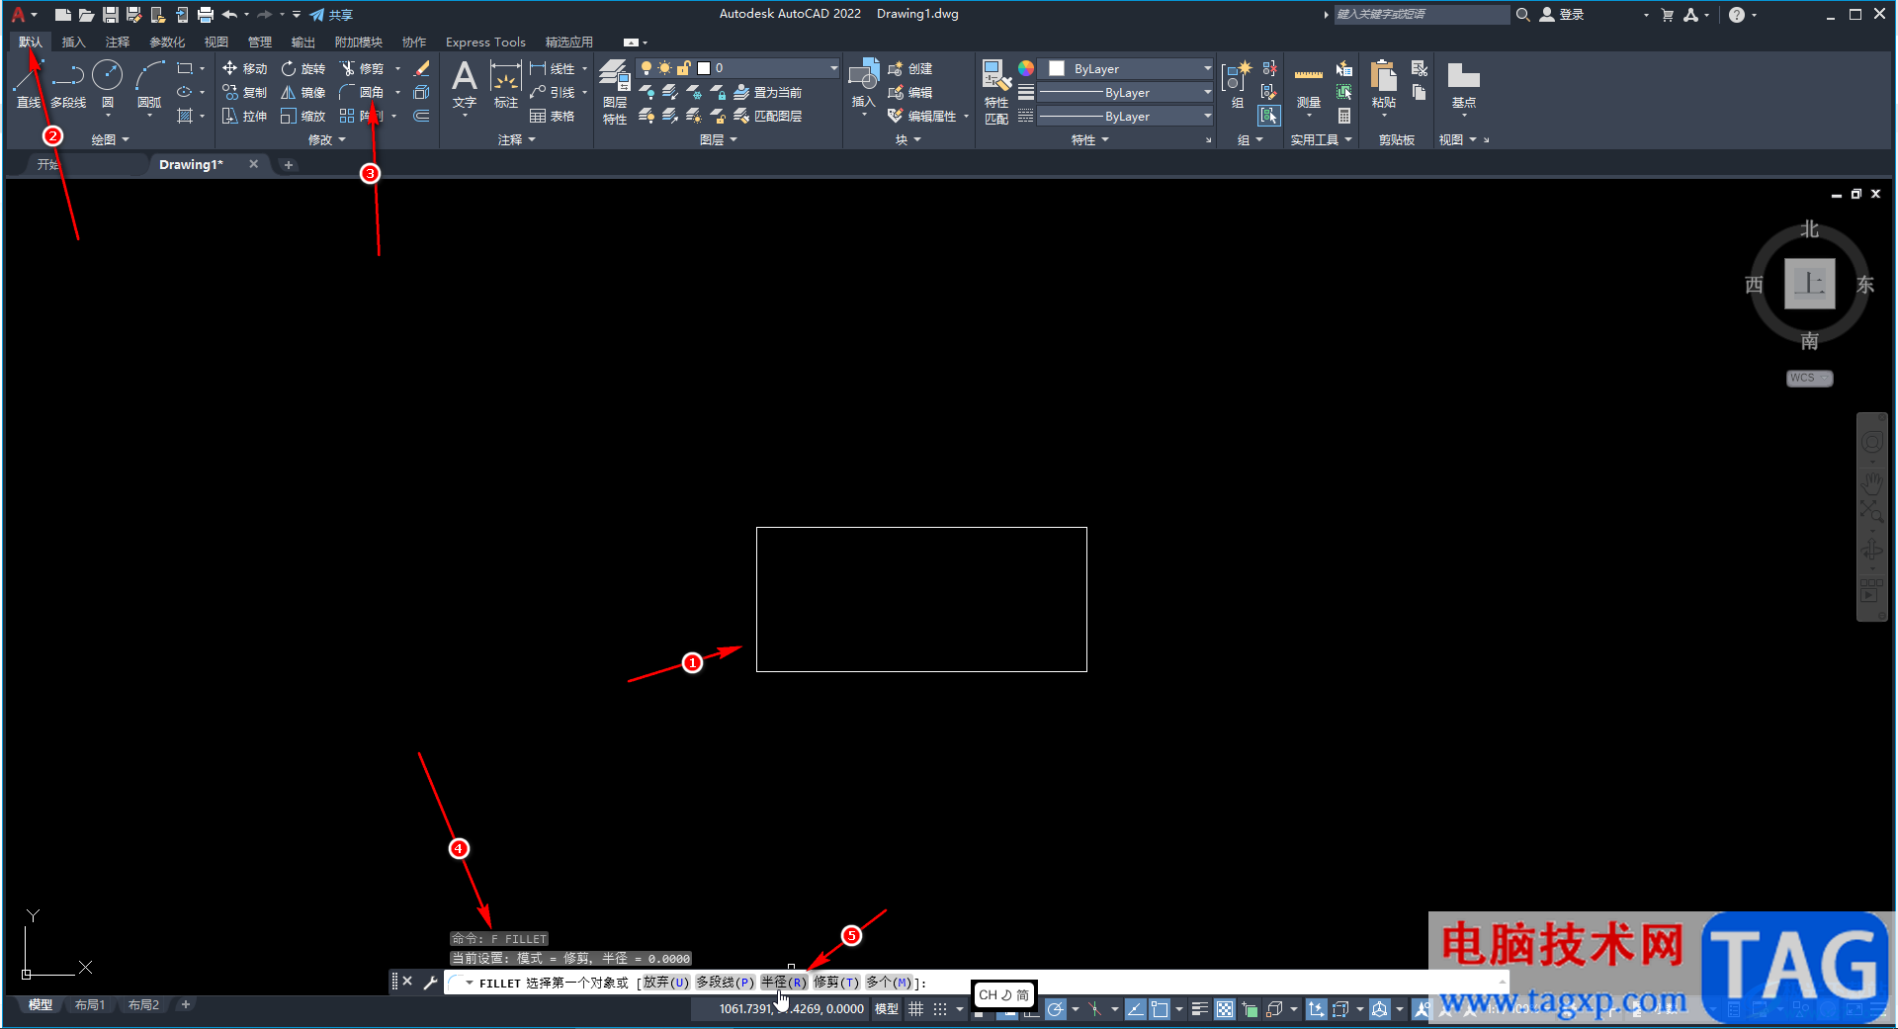This screenshot has width=1898, height=1029.
Task: Click the 修剪 (Trim) tool
Action: tap(362, 68)
